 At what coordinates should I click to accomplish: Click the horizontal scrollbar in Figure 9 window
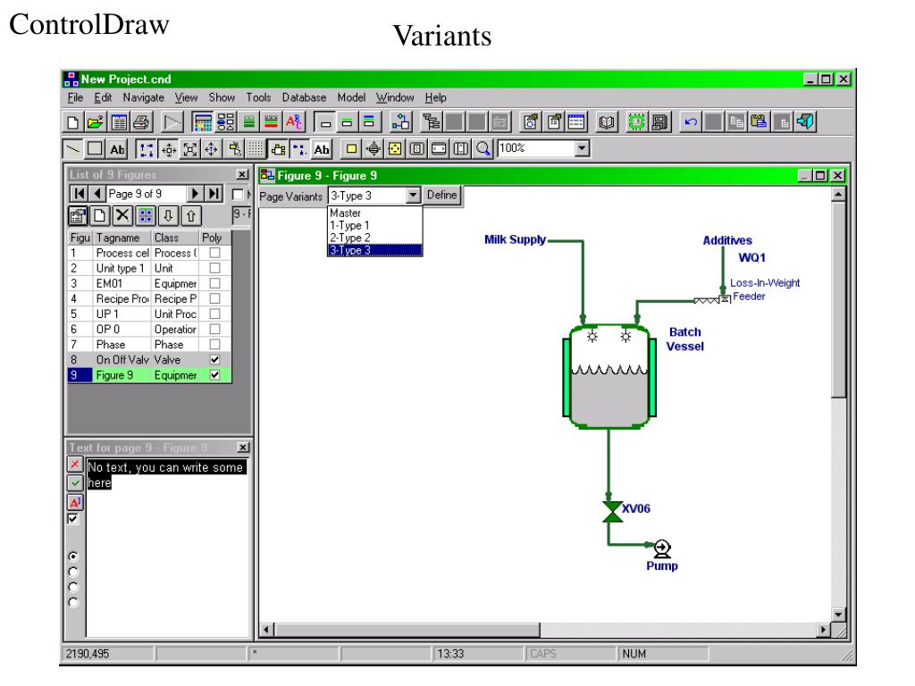pyautogui.click(x=545, y=630)
